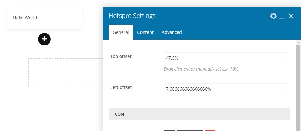
Task: Click the small leftmost dark button below ICON
Action: pyautogui.click(x=169, y=130)
